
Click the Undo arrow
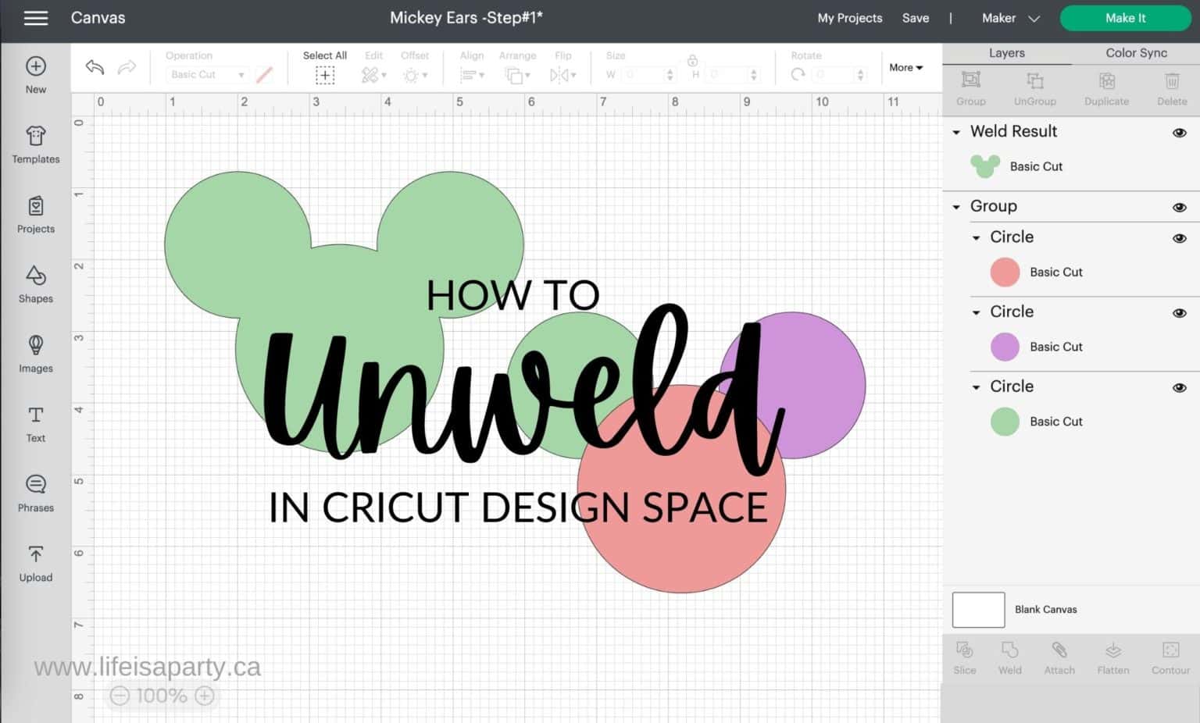[x=94, y=69]
